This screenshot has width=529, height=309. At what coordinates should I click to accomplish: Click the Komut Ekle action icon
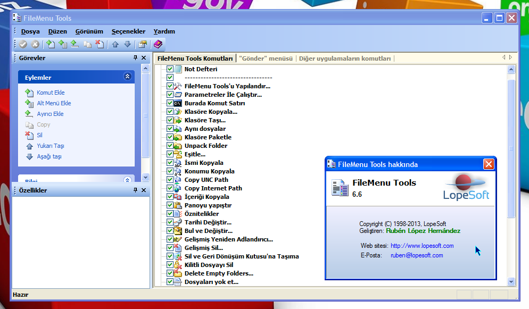29,93
